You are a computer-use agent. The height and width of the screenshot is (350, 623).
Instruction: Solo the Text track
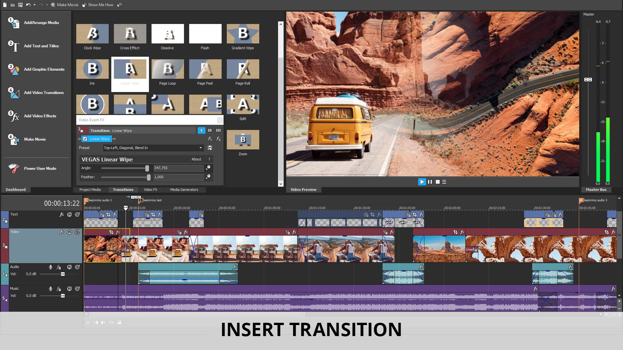[77, 214]
